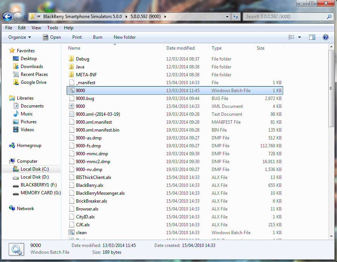The height and width of the screenshot is (262, 337).
Task: Open the File menu
Action: 9,28
